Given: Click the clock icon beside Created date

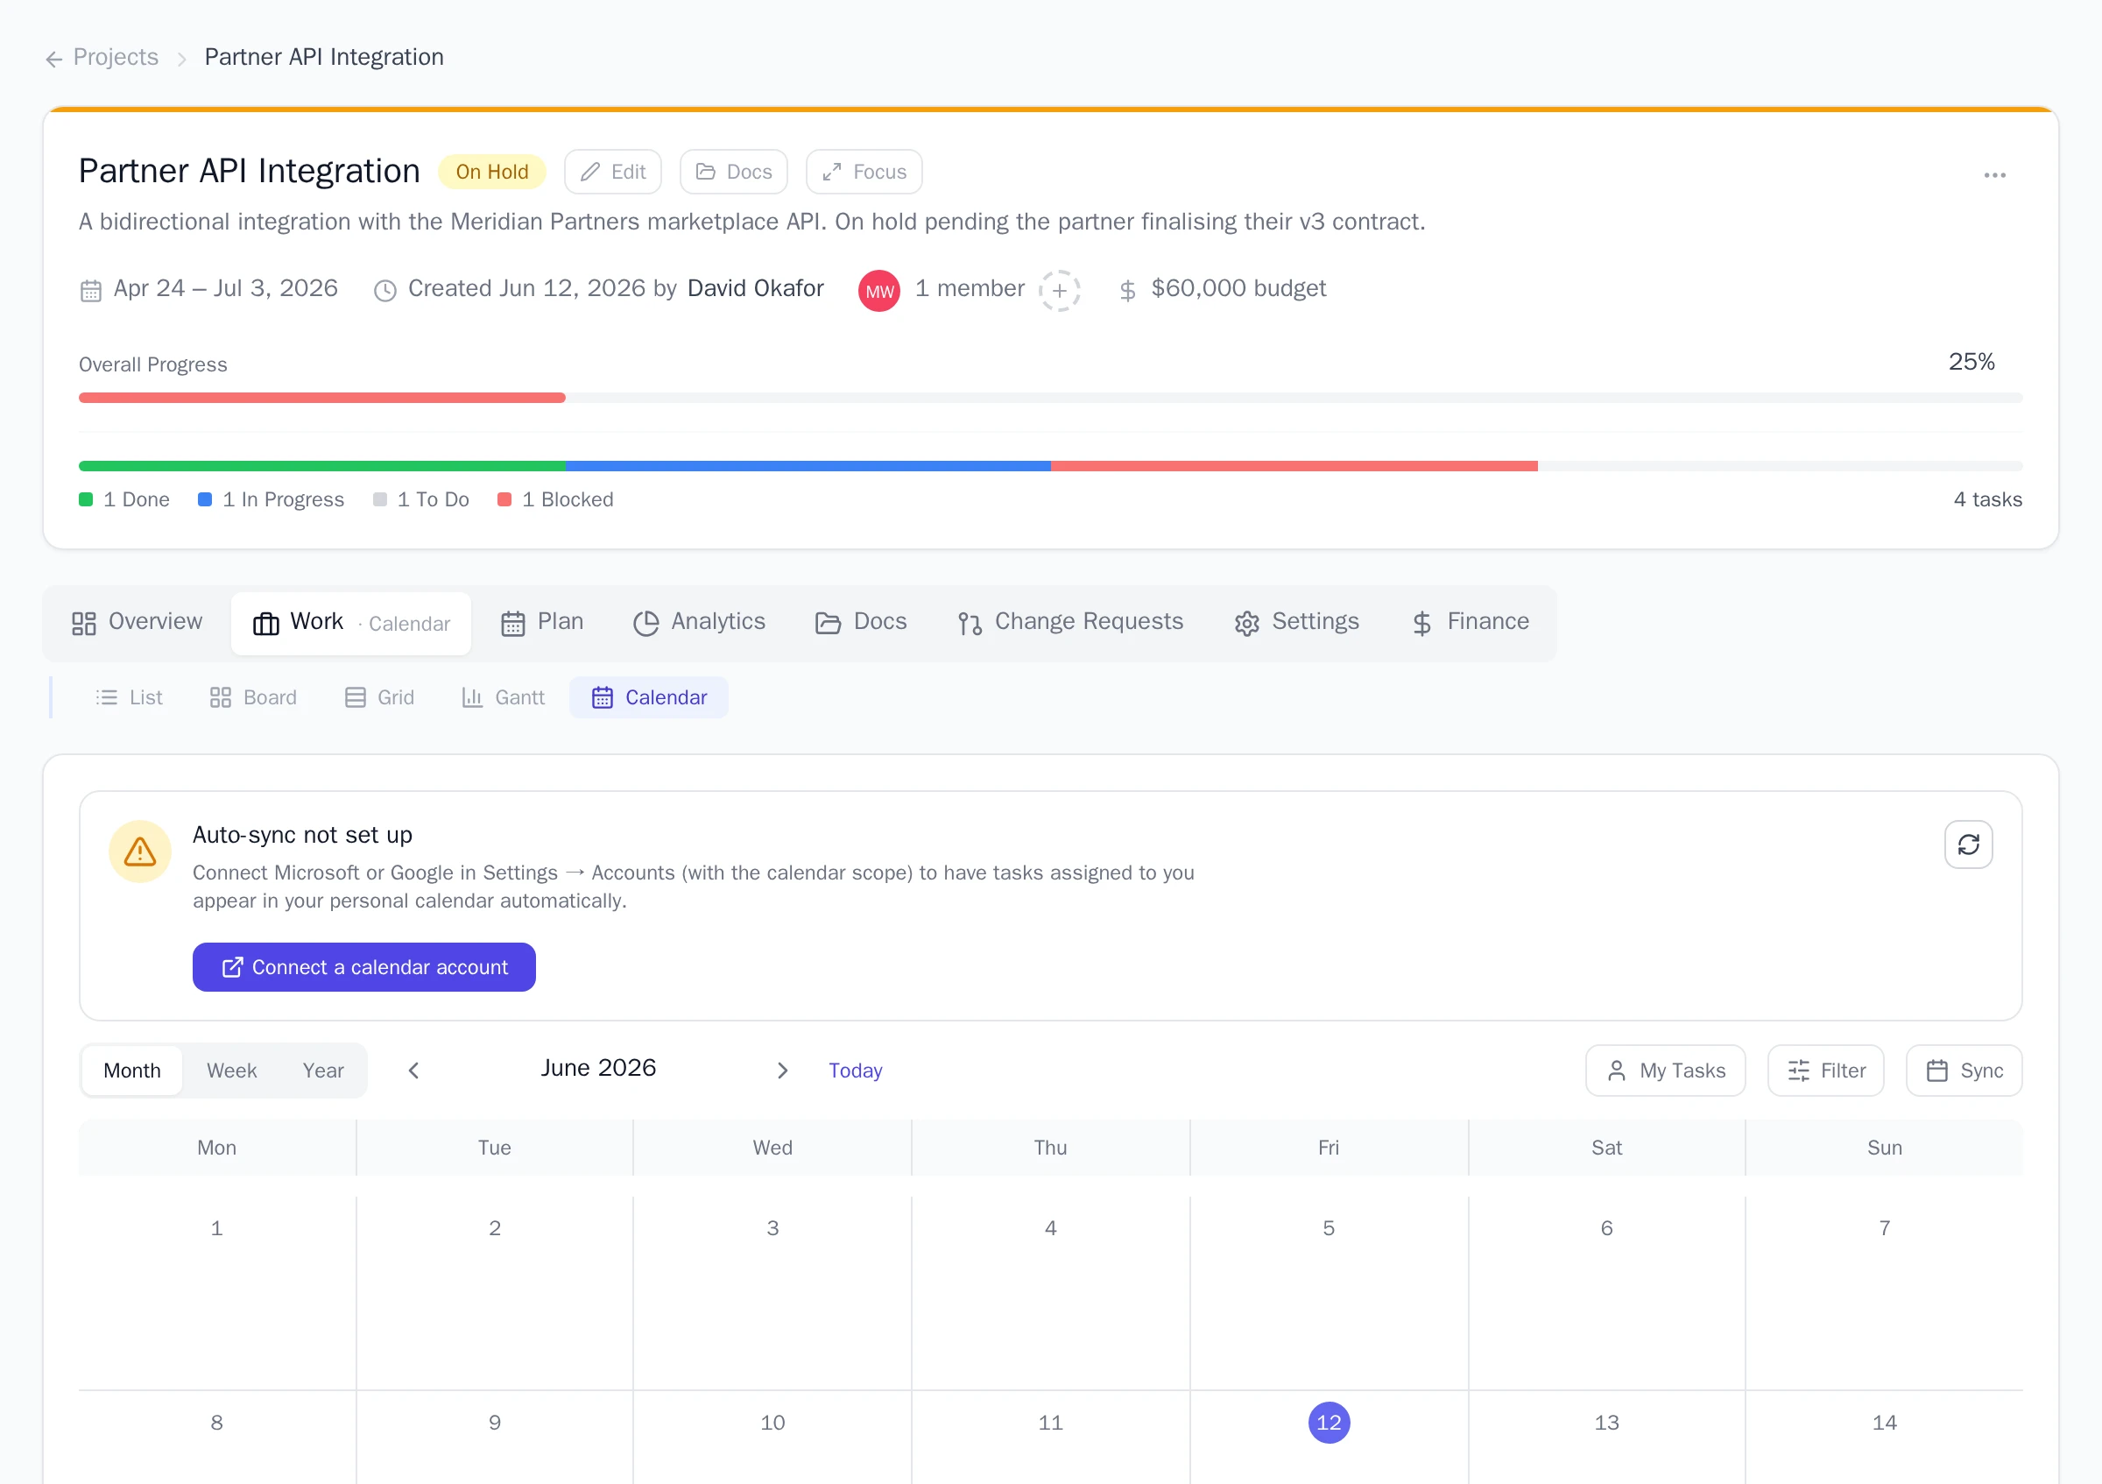Looking at the screenshot, I should 385,290.
